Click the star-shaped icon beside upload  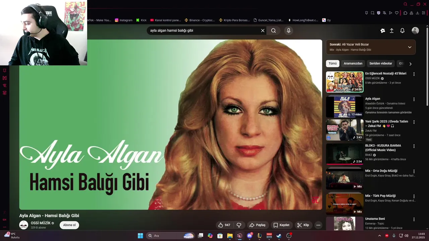pos(383,30)
